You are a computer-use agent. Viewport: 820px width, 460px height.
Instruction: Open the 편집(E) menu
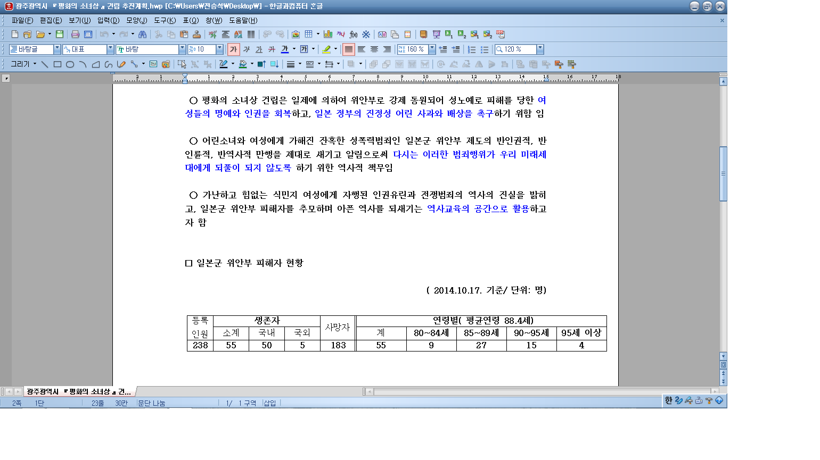click(51, 20)
